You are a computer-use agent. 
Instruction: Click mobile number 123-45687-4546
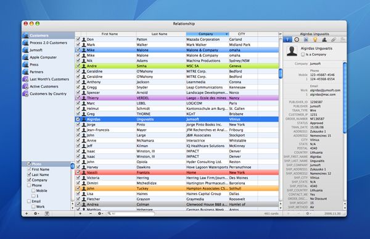[322, 75]
